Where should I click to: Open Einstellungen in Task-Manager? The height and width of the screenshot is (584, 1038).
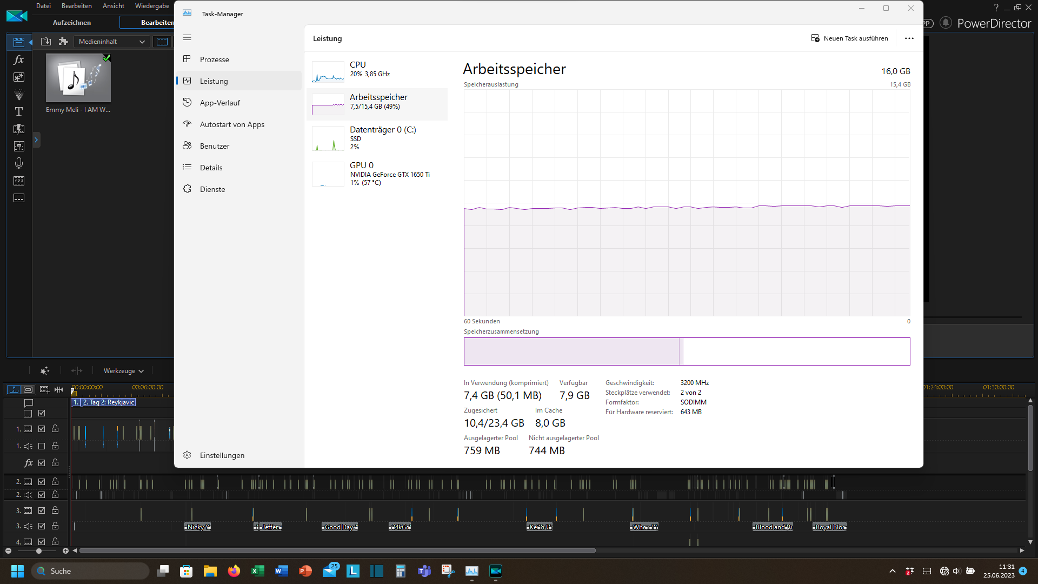point(222,455)
